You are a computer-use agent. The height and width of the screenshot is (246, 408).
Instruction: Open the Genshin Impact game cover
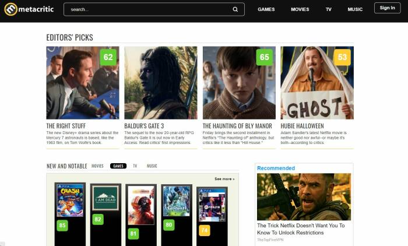coord(177,201)
